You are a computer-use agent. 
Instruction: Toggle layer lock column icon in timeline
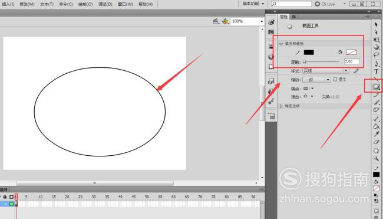(x=5, y=197)
